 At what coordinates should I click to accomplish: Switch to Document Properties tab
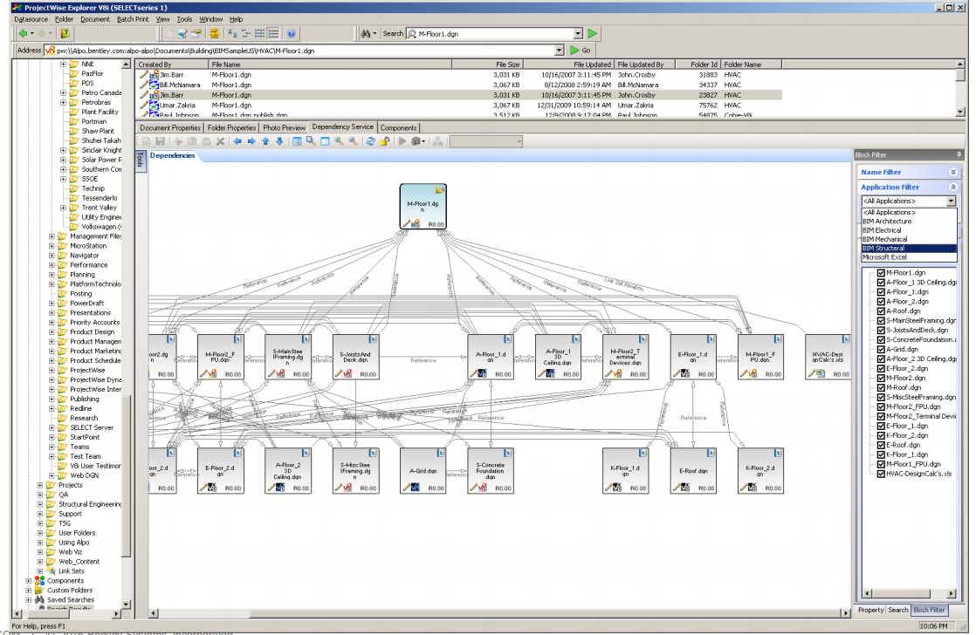click(170, 127)
